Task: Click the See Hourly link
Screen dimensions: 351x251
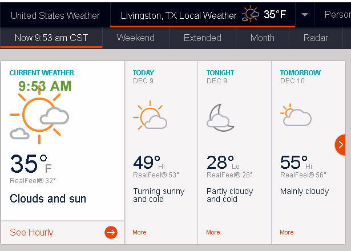Action: point(31,232)
